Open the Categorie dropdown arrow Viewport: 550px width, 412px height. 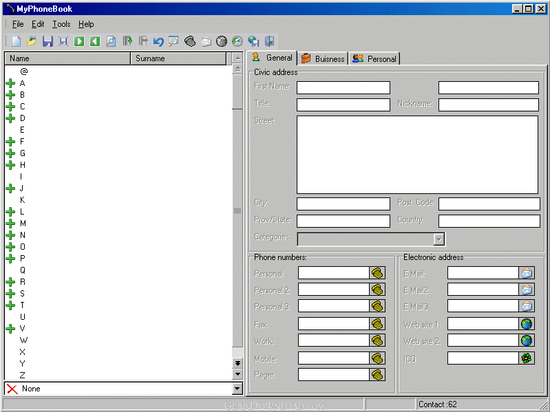438,239
